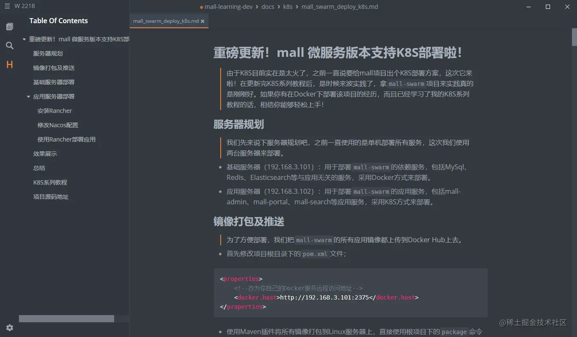This screenshot has width=577, height=337.
Task: Click the vertical scrollbar thumb
Action: [x=574, y=37]
